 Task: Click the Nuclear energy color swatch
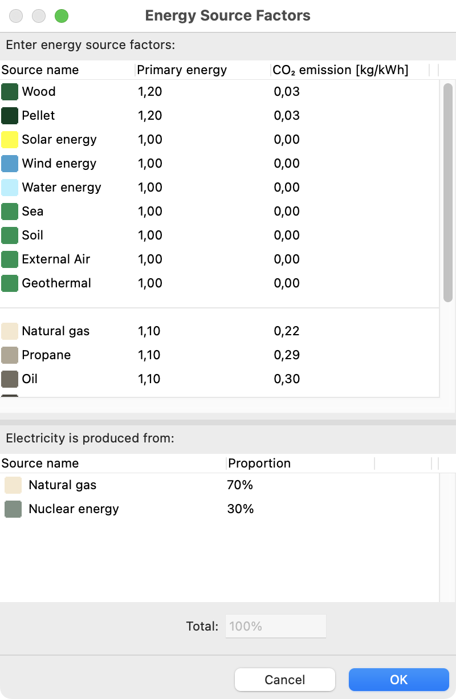pos(13,509)
